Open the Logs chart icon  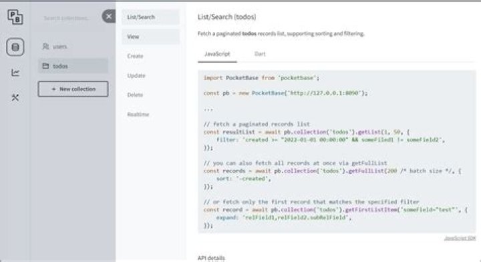(x=15, y=73)
